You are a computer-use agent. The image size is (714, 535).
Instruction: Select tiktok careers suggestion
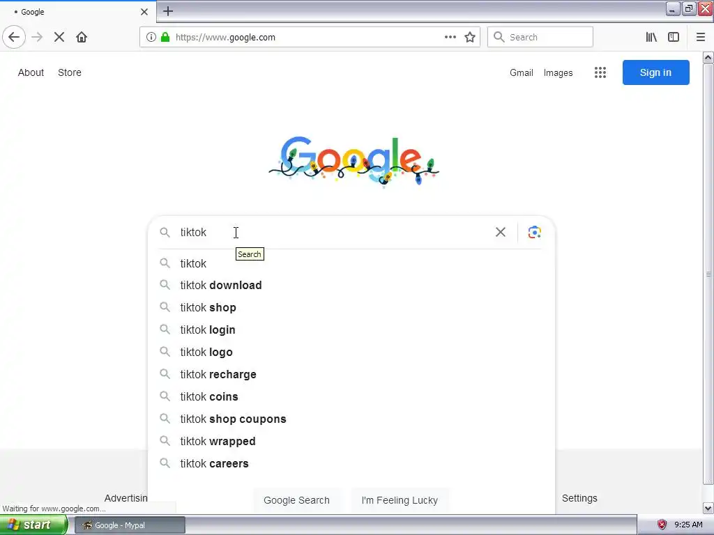(x=351, y=463)
